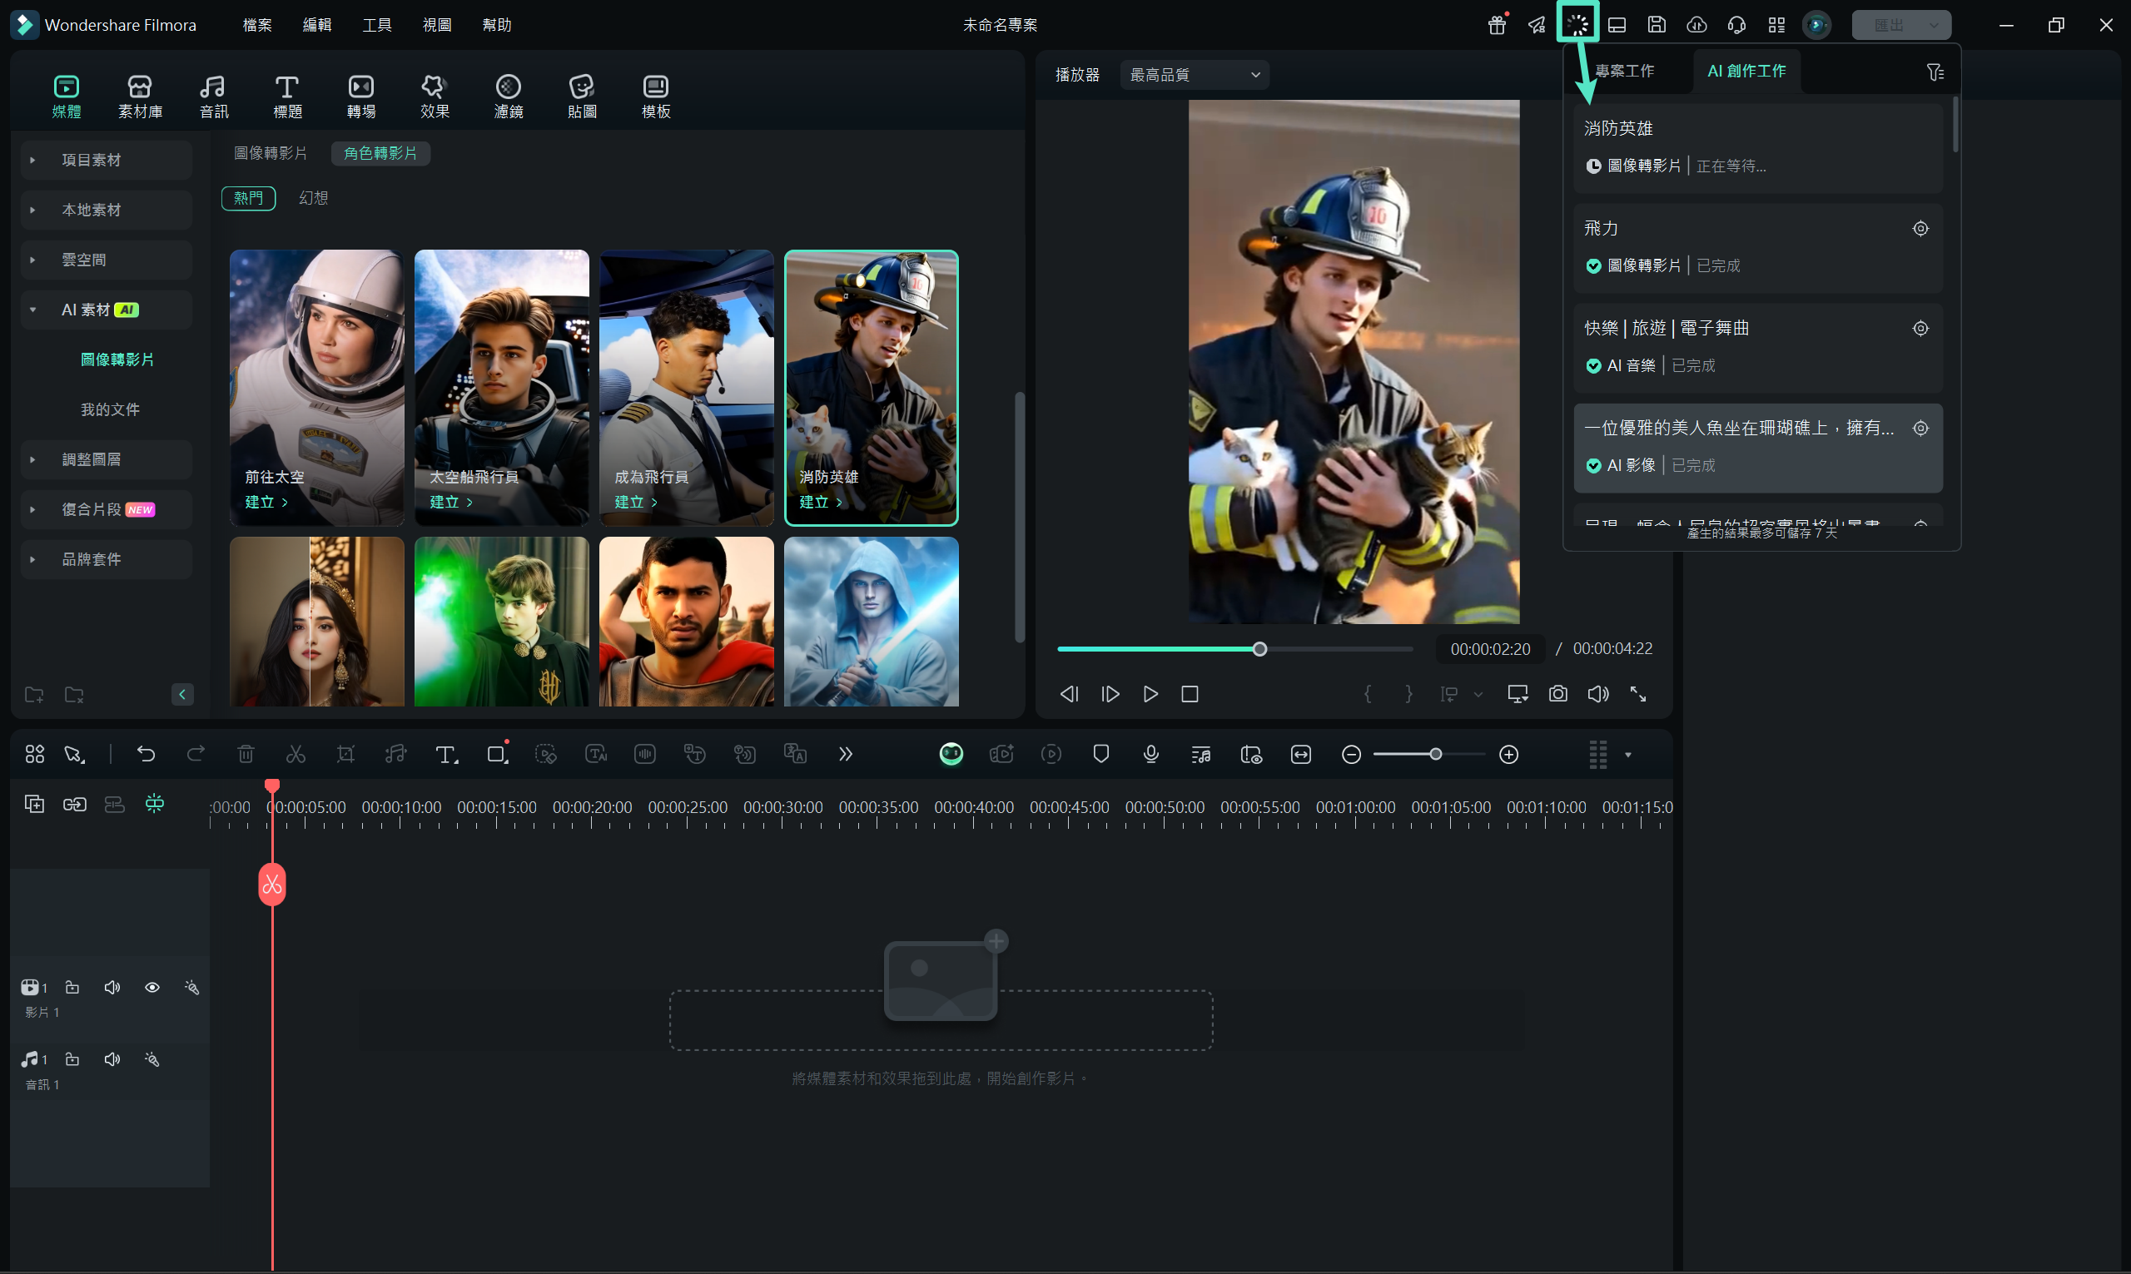
Task: Click the scissors split icon in toolbar
Action: coord(296,754)
